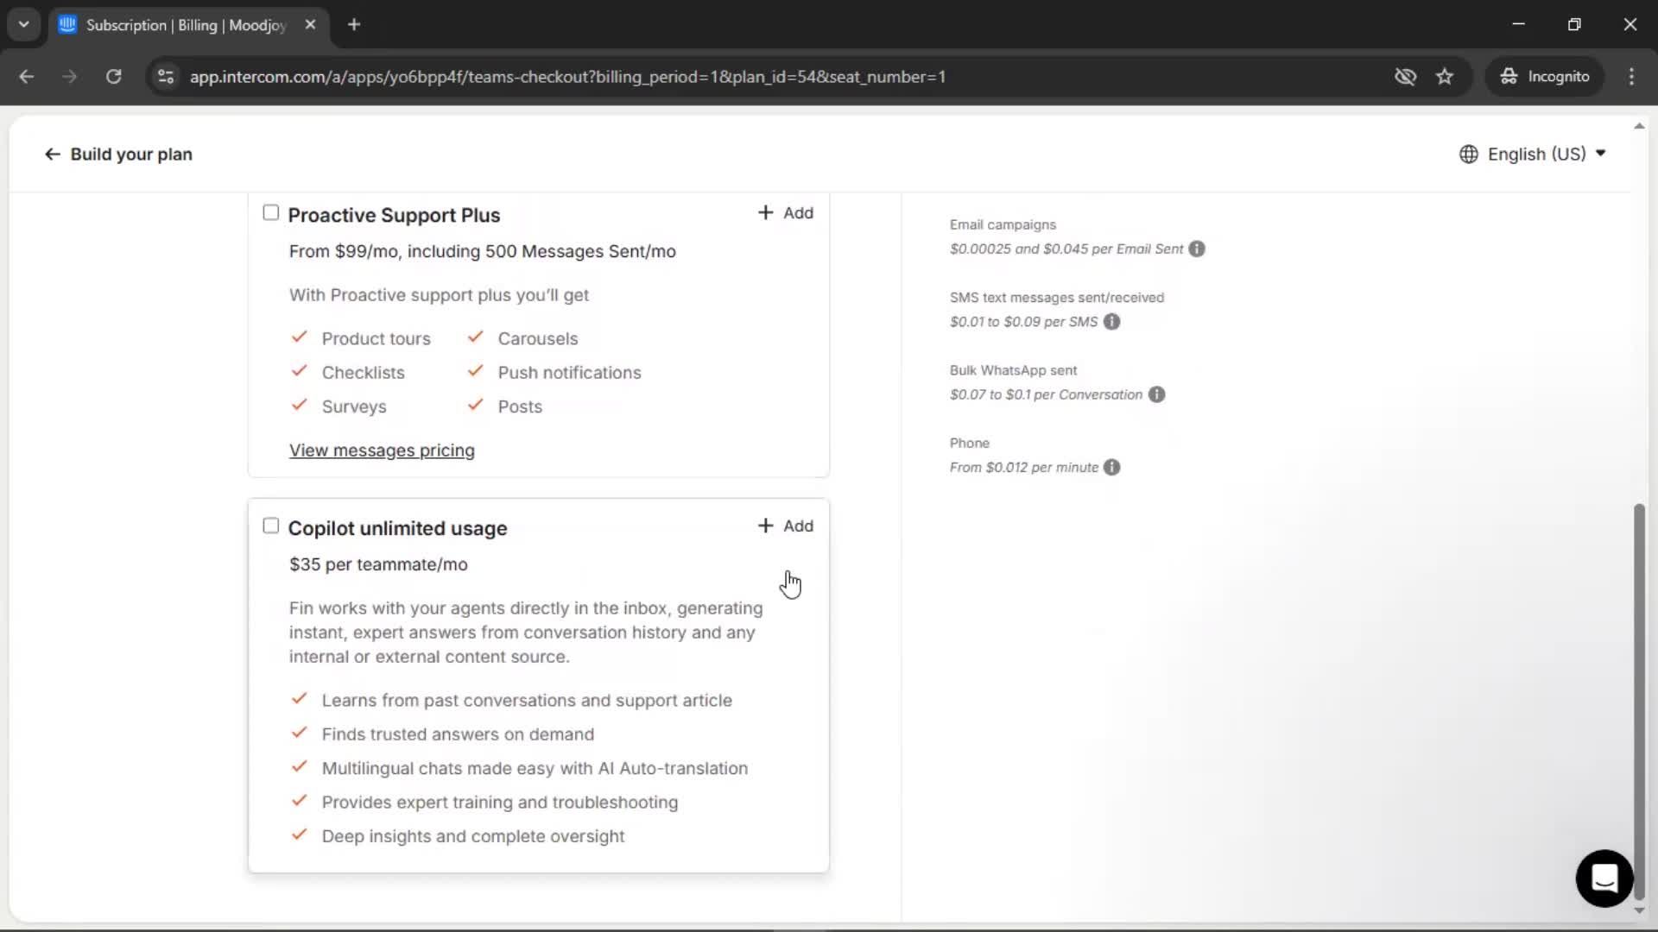Click the Proactive Support Plus heading

pyautogui.click(x=394, y=215)
